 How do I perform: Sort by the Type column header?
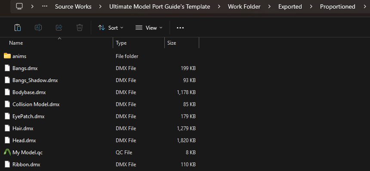[139, 43]
